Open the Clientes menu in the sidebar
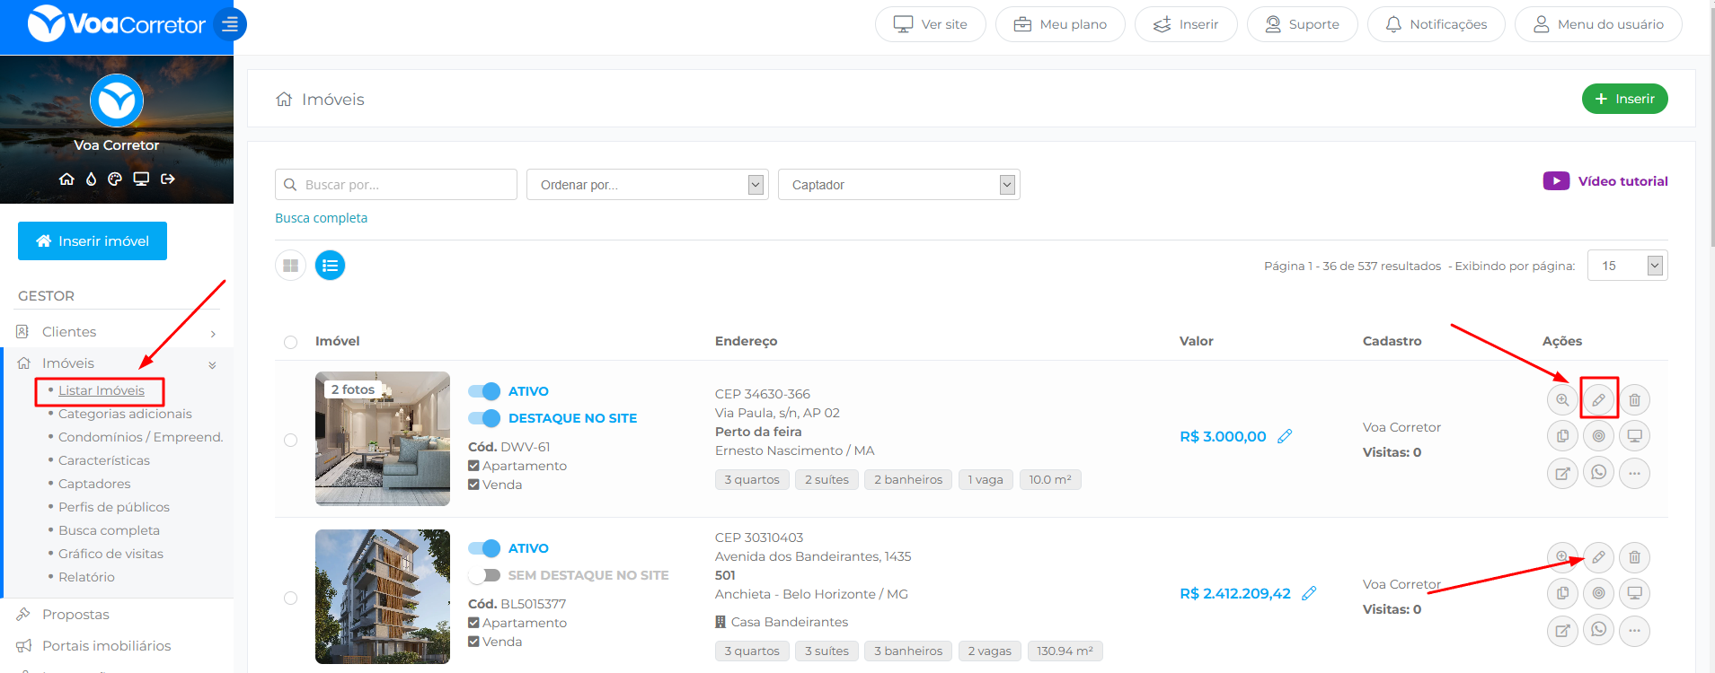This screenshot has height=673, width=1715. pyautogui.click(x=69, y=332)
